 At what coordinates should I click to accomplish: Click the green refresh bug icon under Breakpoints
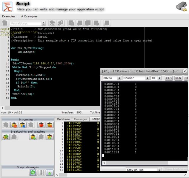point(6,137)
